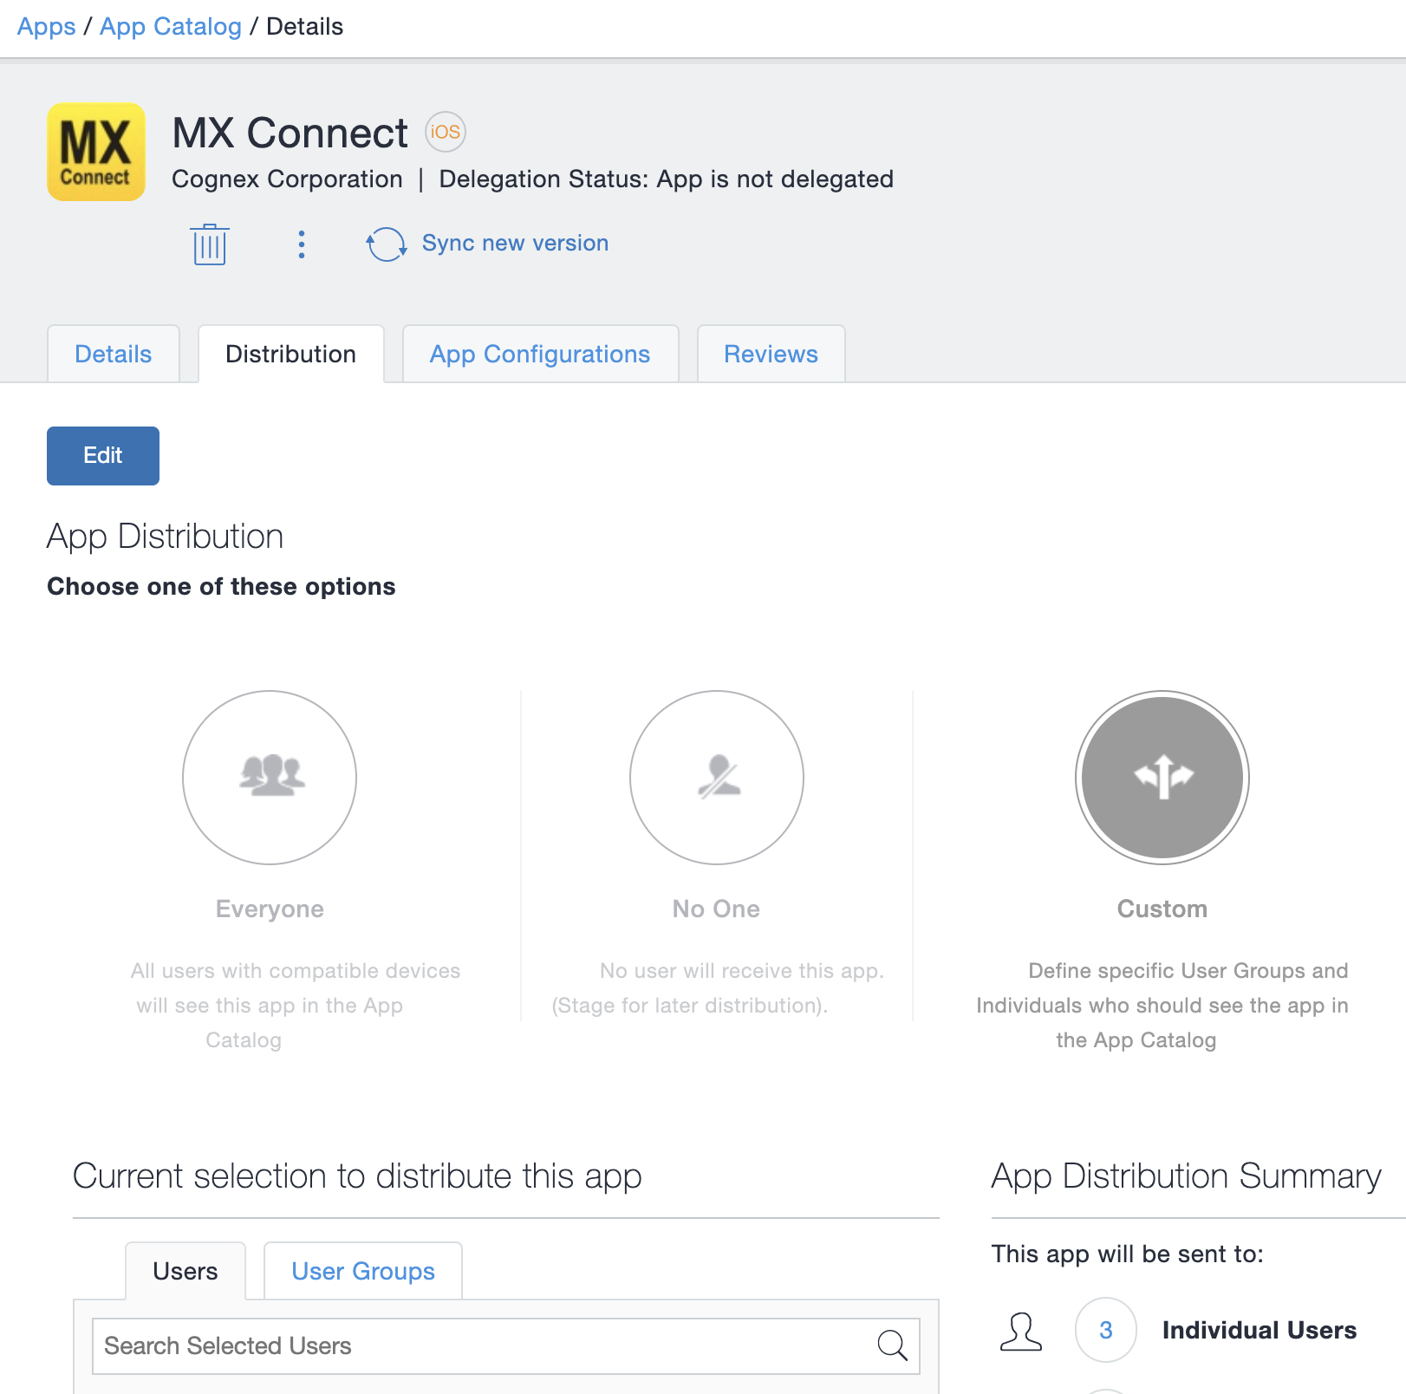Click the Search Selected Users field
The height and width of the screenshot is (1394, 1406).
click(x=506, y=1346)
